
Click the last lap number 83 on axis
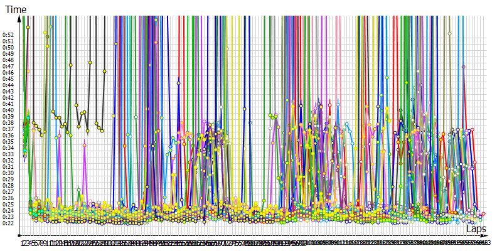tap(488, 243)
